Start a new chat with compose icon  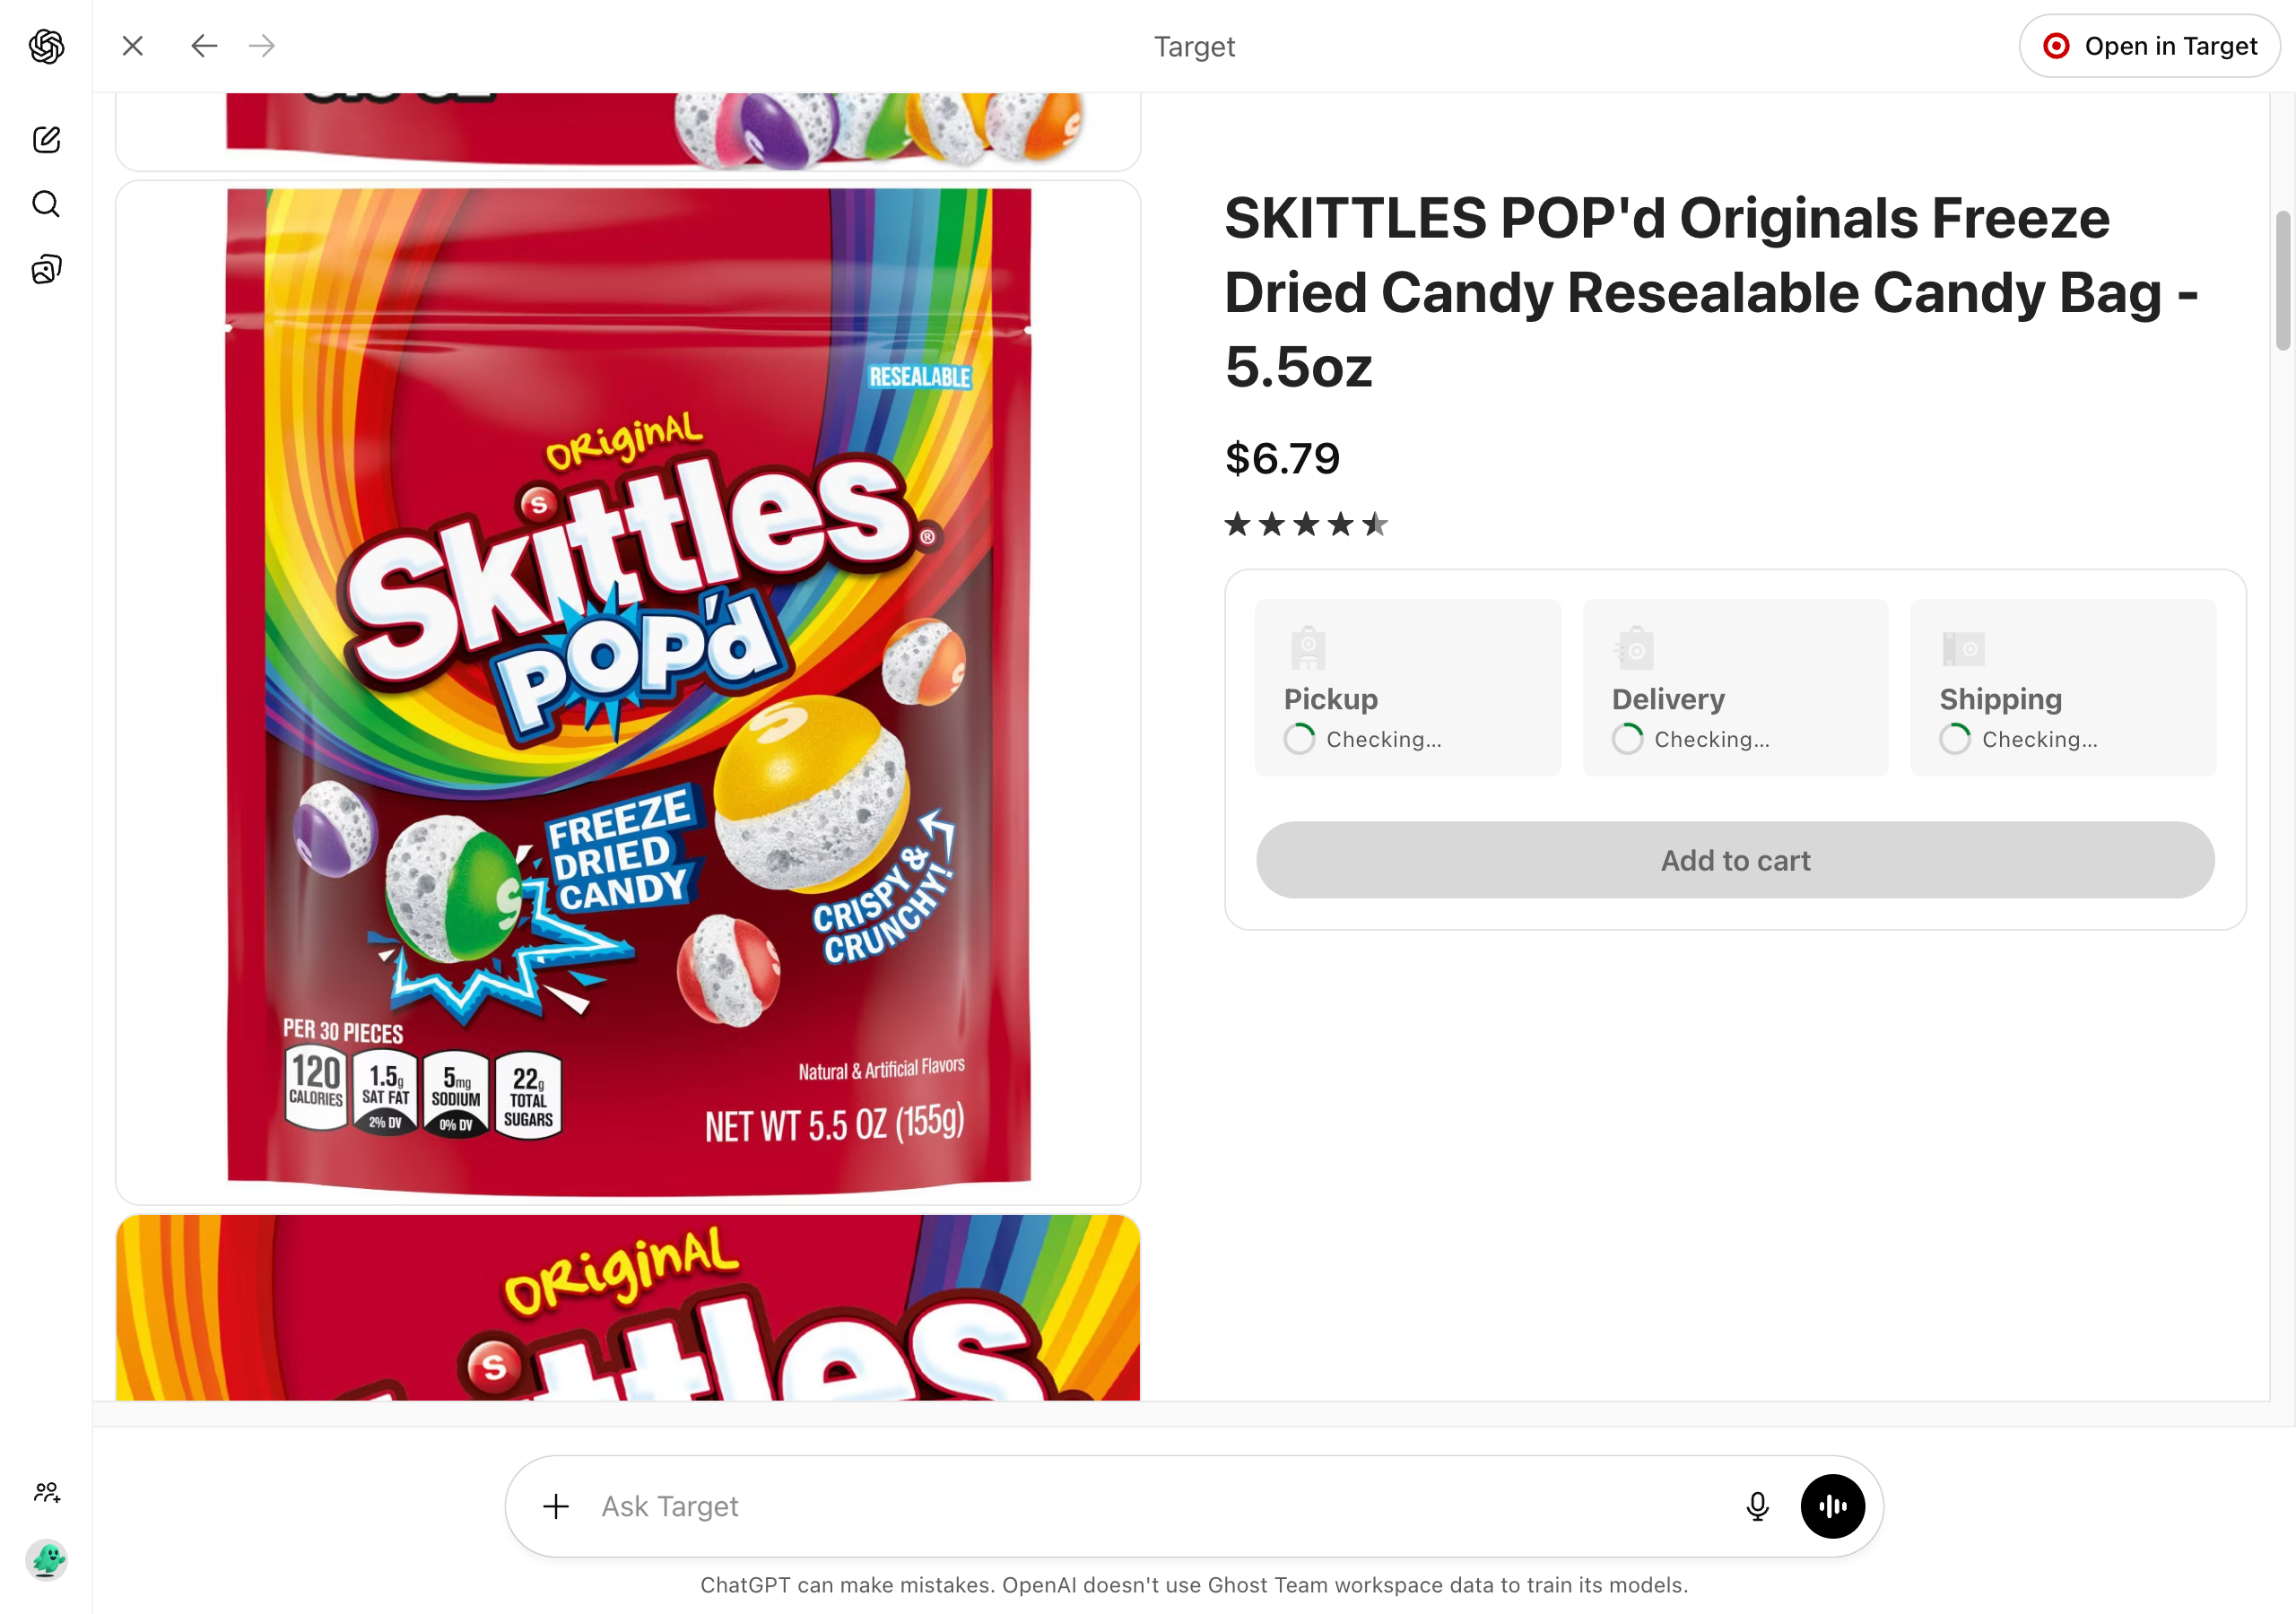(x=46, y=139)
